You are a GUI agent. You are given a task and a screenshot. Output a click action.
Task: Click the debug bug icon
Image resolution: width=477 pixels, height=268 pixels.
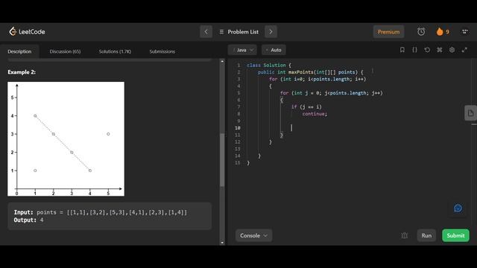click(404, 235)
